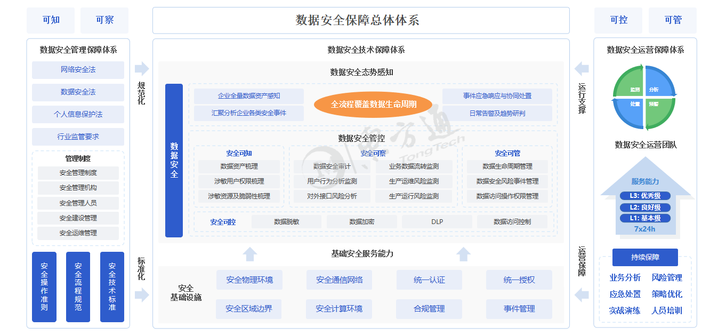Screen dimensions: 718x335
Task: Click the left arrow beside 运营保障
Action: 582,294
